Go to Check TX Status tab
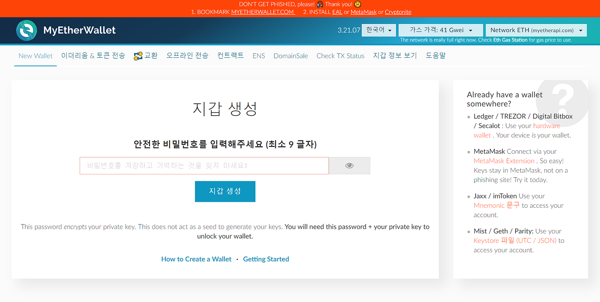The width and height of the screenshot is (600, 302). point(340,56)
